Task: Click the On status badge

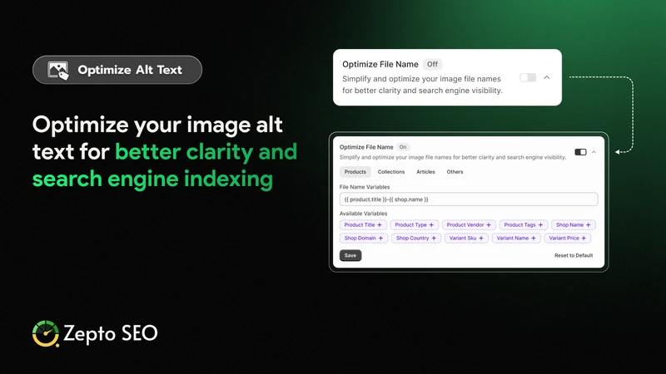Action: coord(403,147)
